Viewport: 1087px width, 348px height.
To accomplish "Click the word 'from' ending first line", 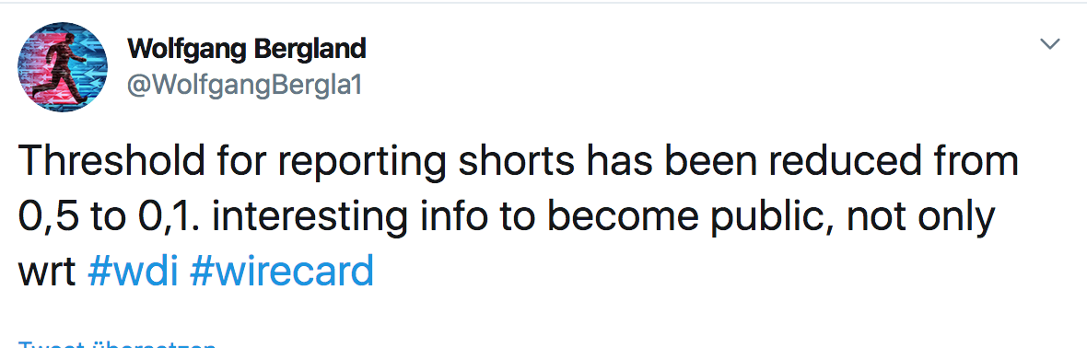I will tap(972, 161).
